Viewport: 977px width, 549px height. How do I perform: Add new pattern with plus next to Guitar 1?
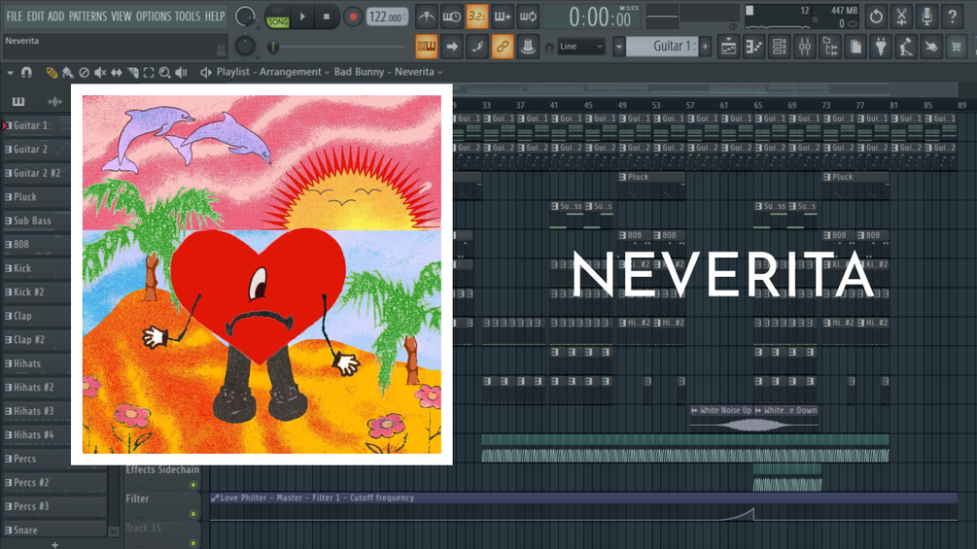(705, 47)
